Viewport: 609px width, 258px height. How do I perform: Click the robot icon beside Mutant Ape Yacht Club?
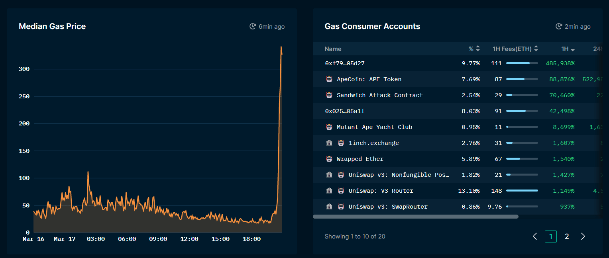(x=329, y=127)
